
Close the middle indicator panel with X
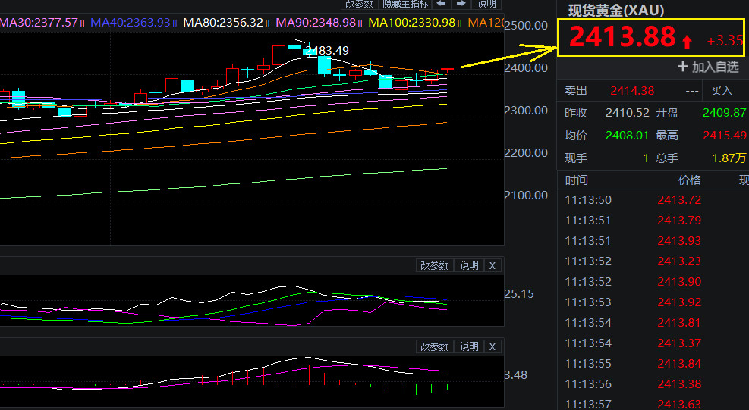(492, 265)
